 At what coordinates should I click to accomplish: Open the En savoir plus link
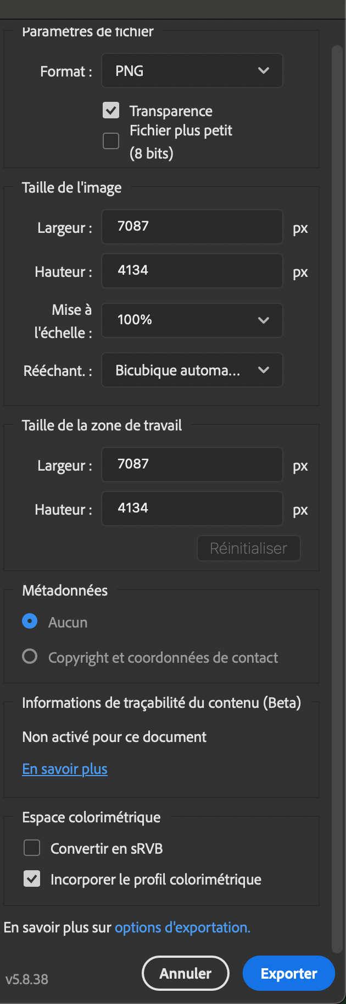click(64, 768)
